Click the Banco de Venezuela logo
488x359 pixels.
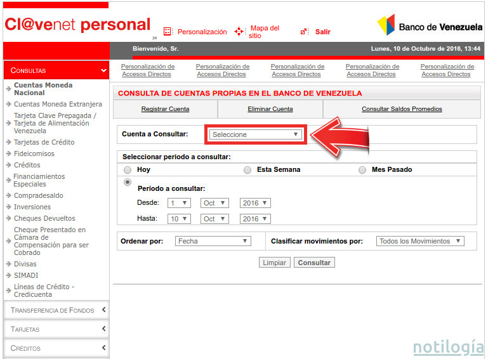click(430, 25)
